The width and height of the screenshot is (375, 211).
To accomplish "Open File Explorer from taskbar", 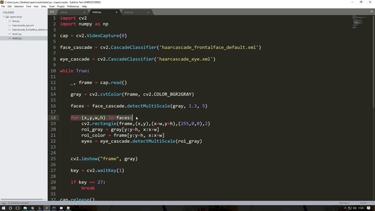I will (25, 208).
